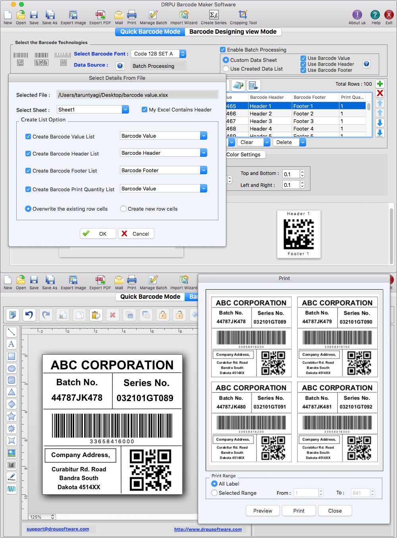Select the Ellipse shape tool in designer
The width and height of the screenshot is (397, 538).
pyautogui.click(x=12, y=368)
